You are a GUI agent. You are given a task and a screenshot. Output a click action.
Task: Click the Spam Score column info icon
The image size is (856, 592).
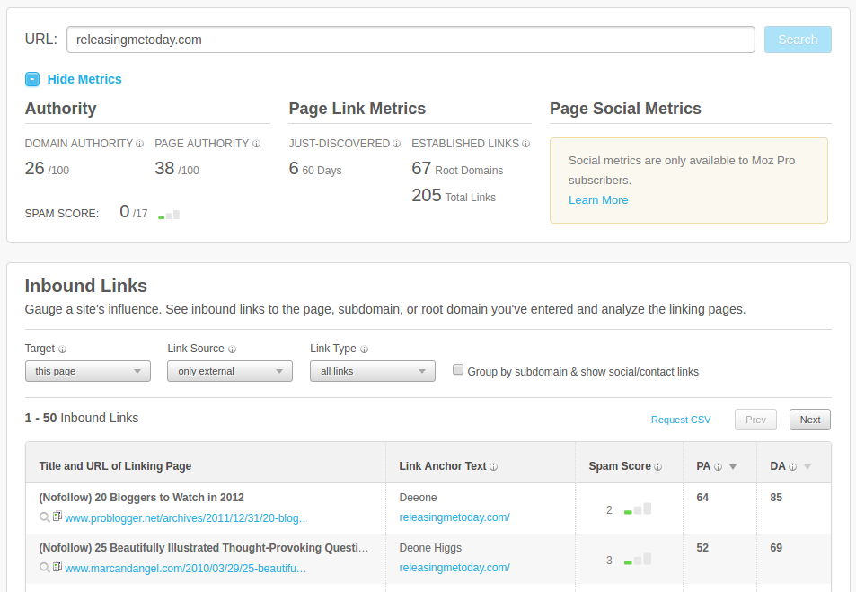(x=658, y=467)
